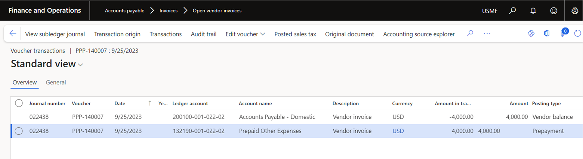
Task: Click the refresh page icon
Action: tap(577, 34)
